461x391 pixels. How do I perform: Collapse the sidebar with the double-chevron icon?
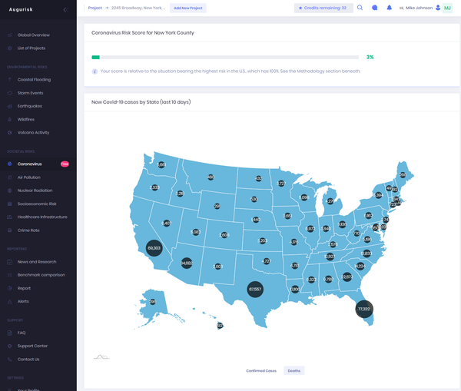[65, 10]
